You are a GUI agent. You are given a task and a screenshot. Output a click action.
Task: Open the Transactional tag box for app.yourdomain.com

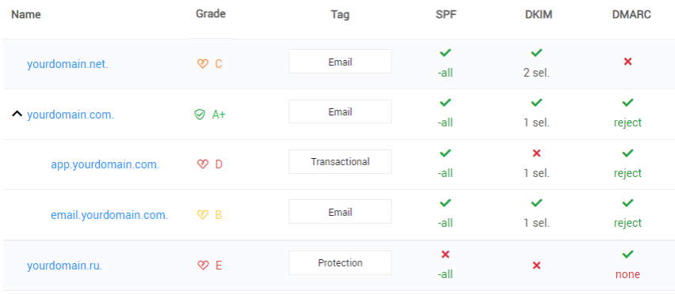340,161
